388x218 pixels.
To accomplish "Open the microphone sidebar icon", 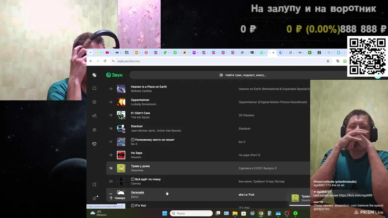I will click(94, 116).
